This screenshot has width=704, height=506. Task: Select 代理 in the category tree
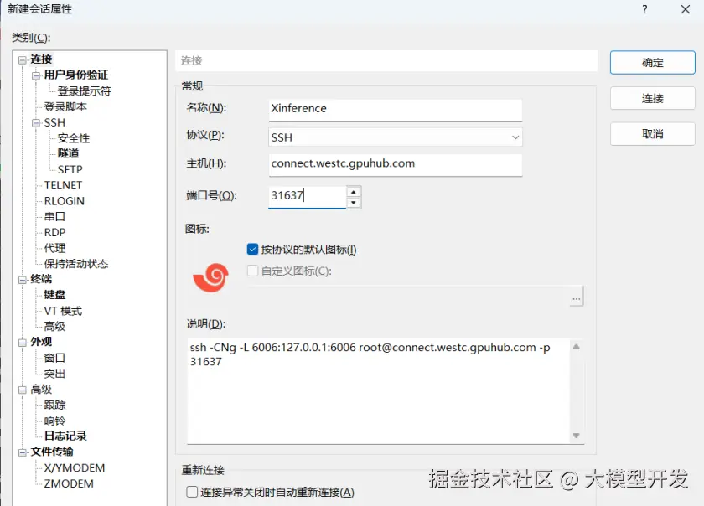click(x=54, y=248)
